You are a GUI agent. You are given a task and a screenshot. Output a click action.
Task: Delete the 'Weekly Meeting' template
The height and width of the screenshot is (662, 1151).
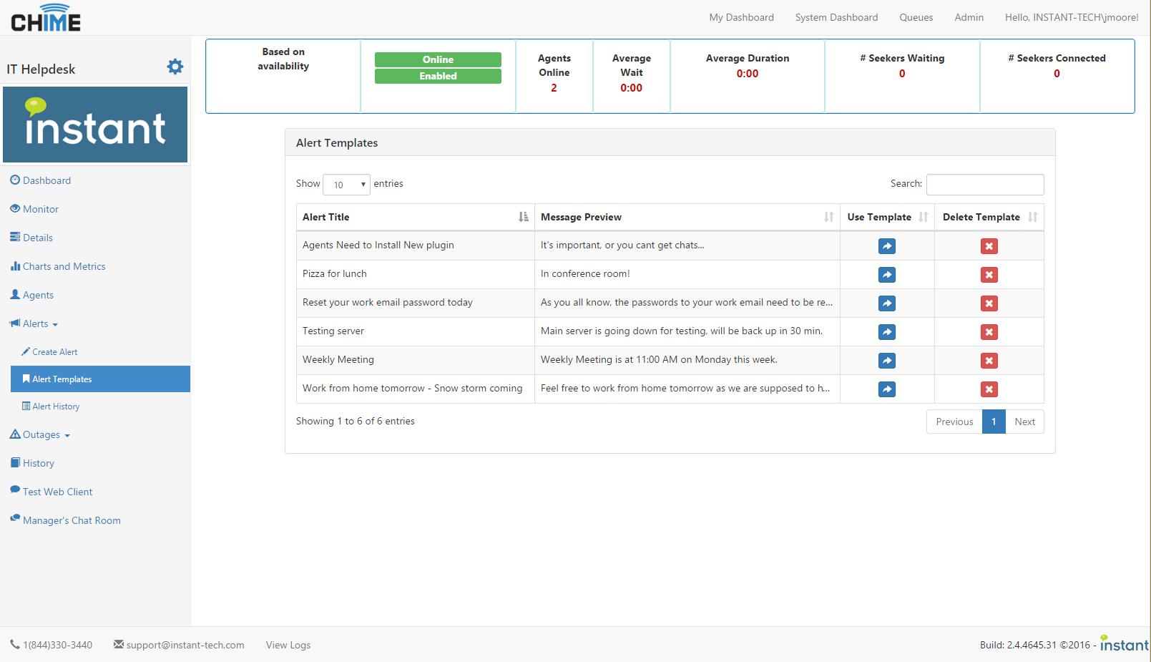[x=989, y=361]
